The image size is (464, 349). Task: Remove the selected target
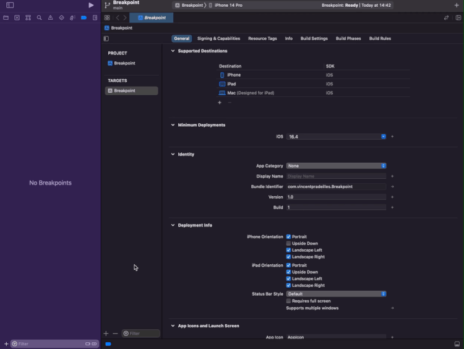(x=116, y=334)
